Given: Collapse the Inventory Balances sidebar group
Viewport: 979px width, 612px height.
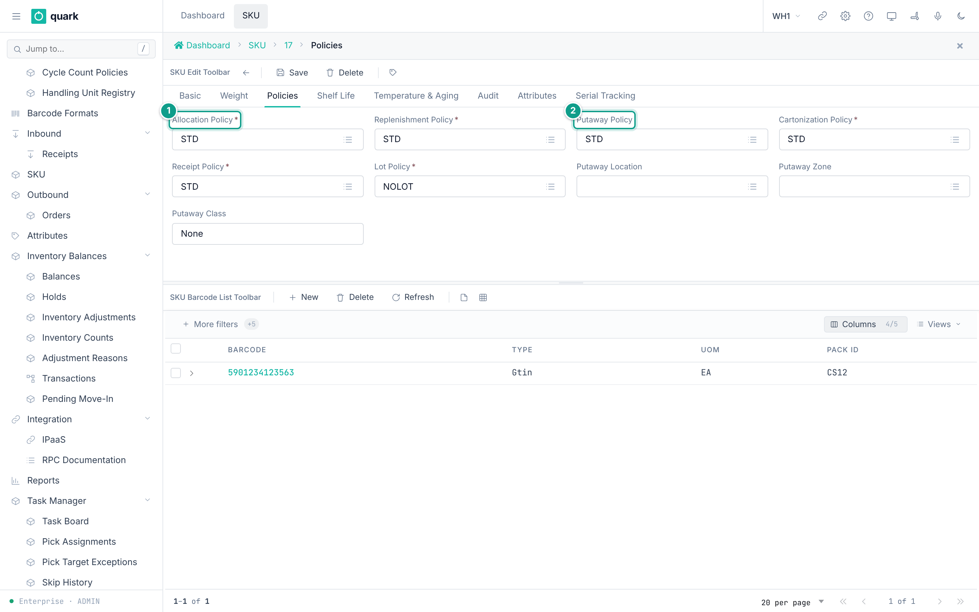Looking at the screenshot, I should 148,256.
